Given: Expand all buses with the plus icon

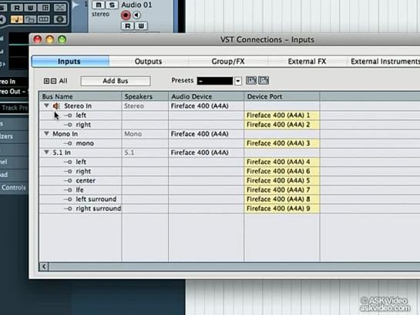Looking at the screenshot, I should point(46,81).
